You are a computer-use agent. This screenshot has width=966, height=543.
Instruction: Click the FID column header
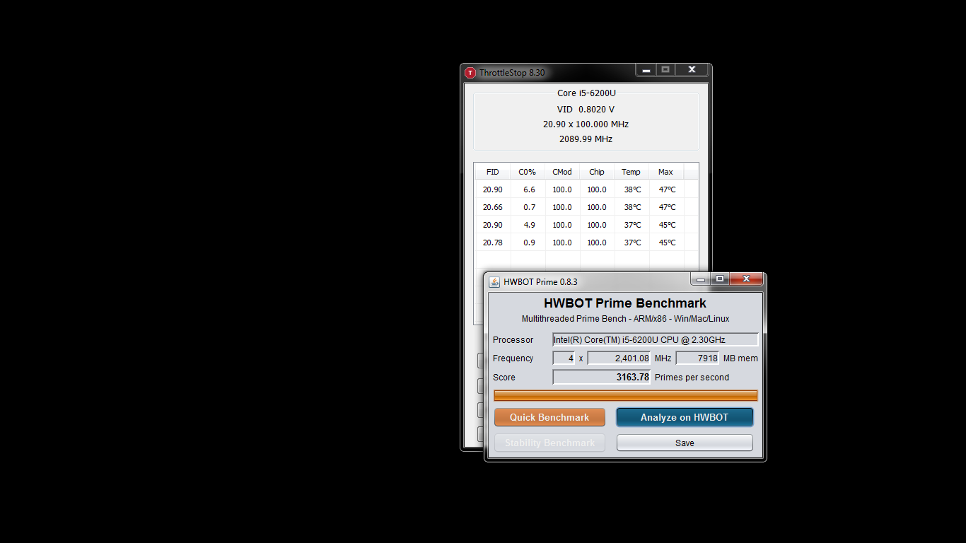(493, 172)
